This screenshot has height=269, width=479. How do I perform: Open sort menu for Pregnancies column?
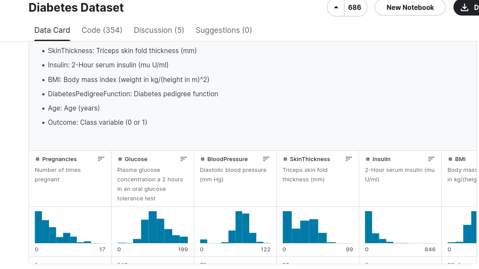[x=101, y=159]
